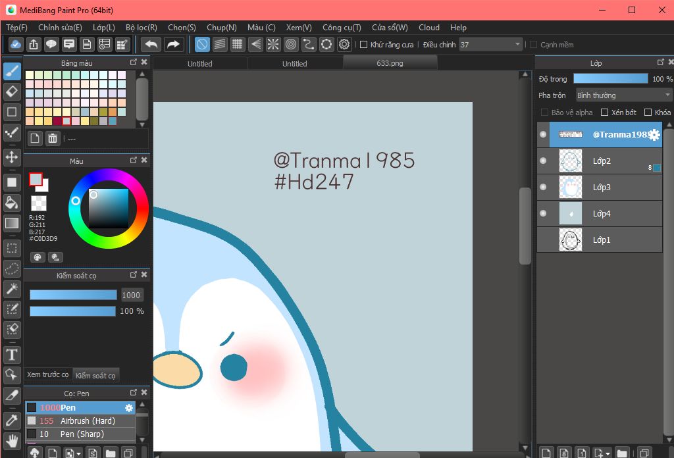Open settings gear of 1000 Pen brush
This screenshot has height=458, width=674.
[129, 408]
